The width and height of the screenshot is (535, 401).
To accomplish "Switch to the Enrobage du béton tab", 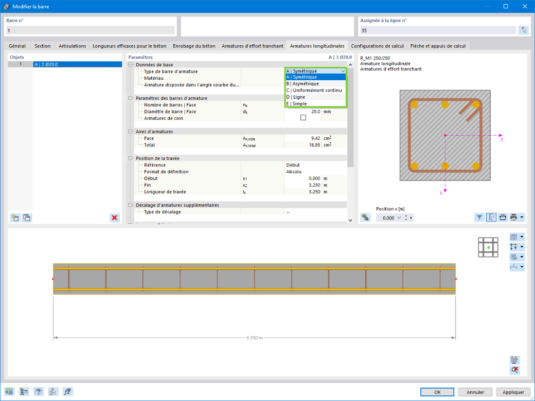I will [x=194, y=46].
